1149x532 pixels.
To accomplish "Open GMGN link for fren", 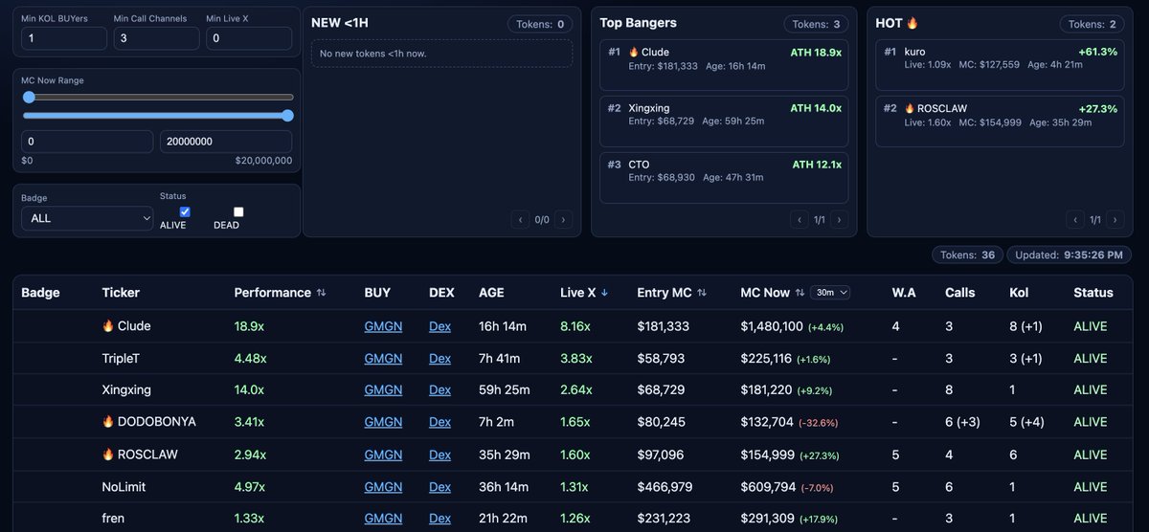I will pos(383,519).
